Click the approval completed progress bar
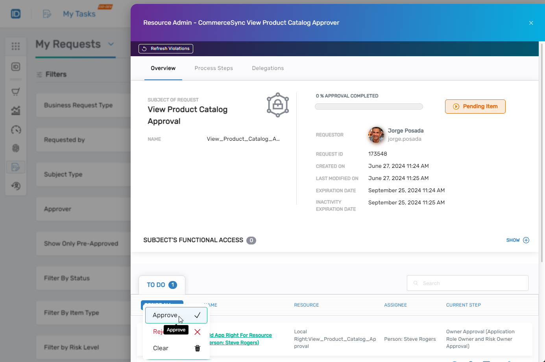Screen dimensions: 545x362 tap(369, 106)
